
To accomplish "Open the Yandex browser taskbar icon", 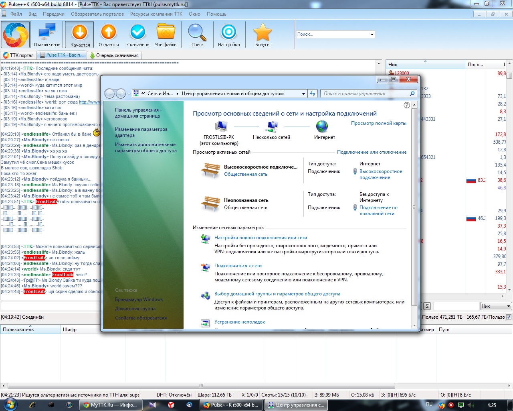I will pyautogui.click(x=171, y=405).
